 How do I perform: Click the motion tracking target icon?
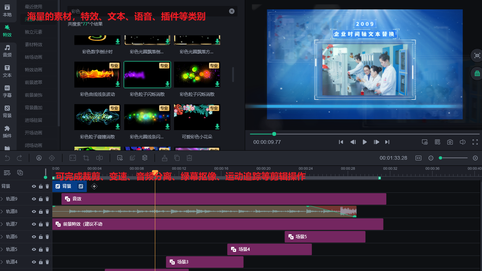point(52,158)
